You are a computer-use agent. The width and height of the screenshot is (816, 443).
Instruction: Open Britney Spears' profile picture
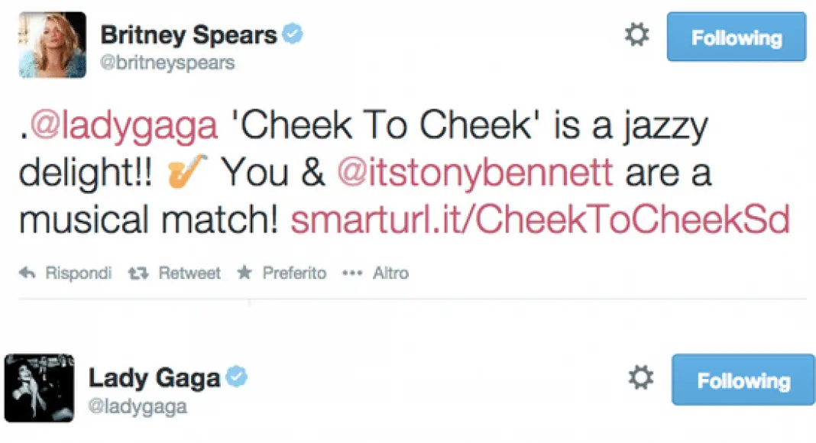click(52, 44)
